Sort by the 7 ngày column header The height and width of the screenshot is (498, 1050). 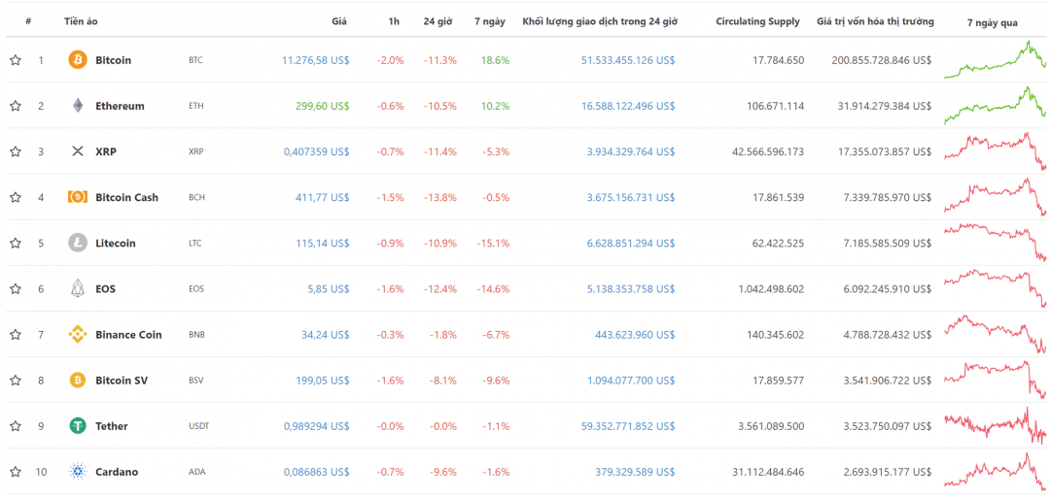pos(490,21)
